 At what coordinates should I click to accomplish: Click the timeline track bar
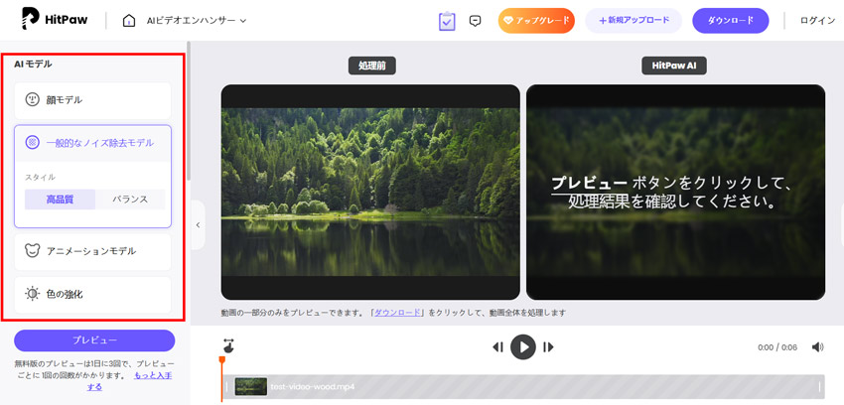tap(523, 386)
